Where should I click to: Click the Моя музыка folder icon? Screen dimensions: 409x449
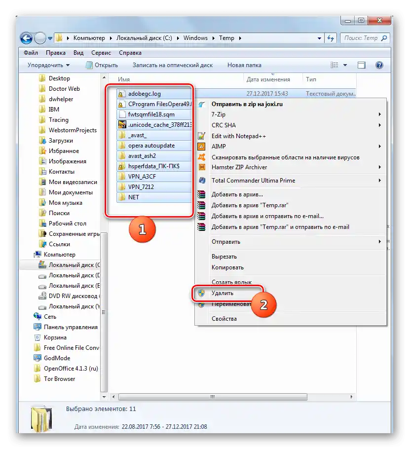42,203
